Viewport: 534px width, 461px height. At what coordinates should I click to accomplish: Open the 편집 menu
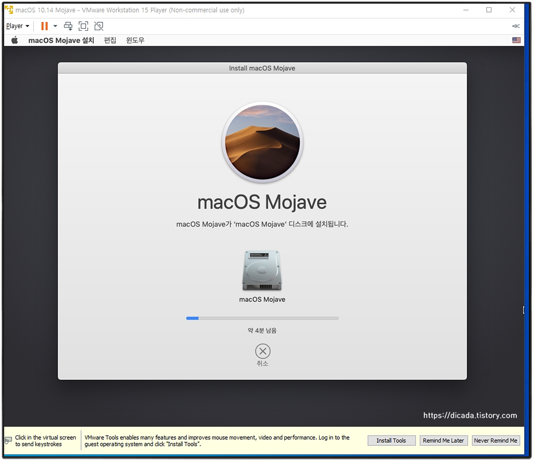[110, 40]
